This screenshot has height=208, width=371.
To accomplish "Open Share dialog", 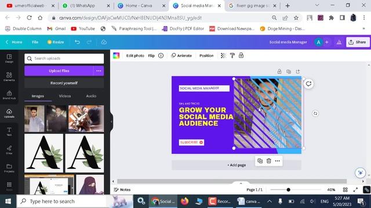I will (358, 42).
